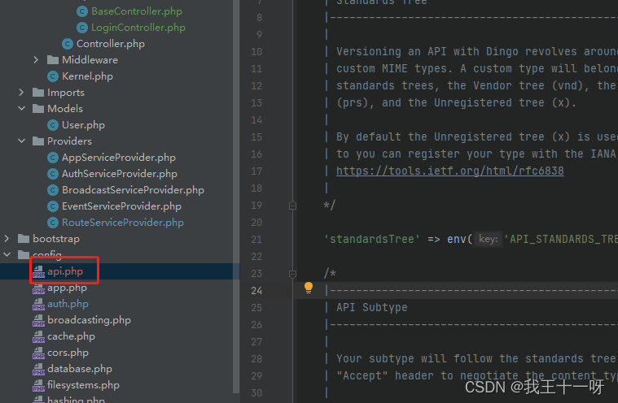Select the Models folder icon

(x=37, y=109)
